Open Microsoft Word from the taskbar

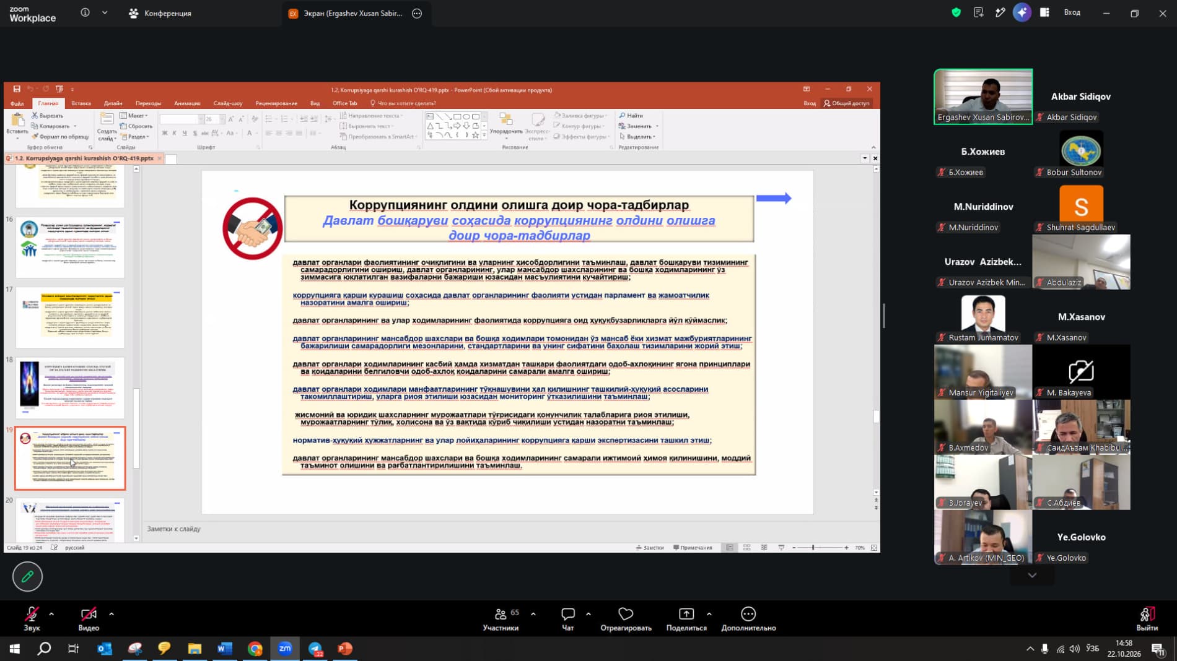tap(224, 649)
